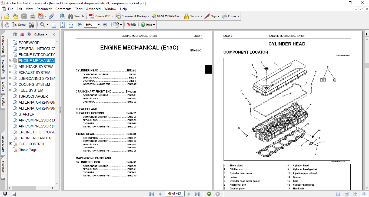Click the Search button

click(76, 16)
